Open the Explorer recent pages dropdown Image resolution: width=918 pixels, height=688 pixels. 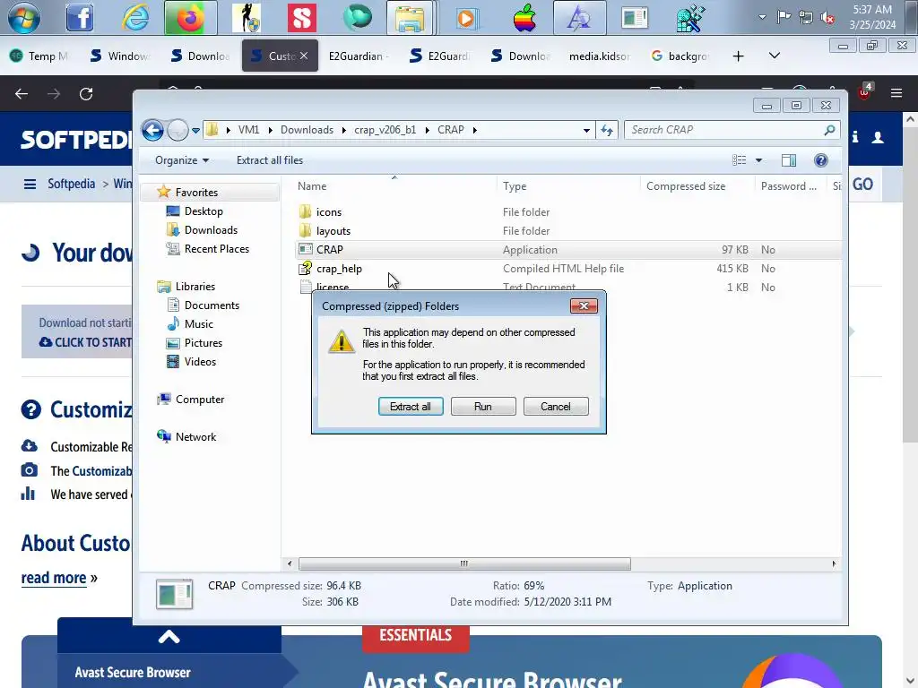pyautogui.click(x=195, y=131)
